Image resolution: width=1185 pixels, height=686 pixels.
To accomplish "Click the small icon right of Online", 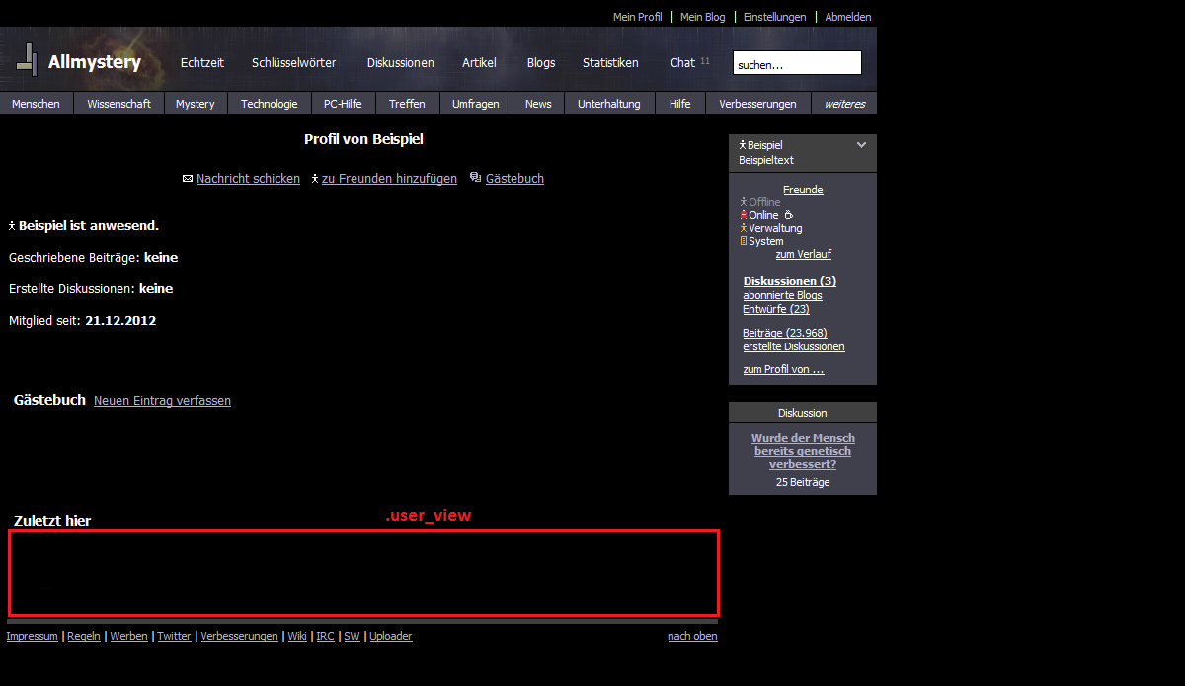I will [788, 215].
